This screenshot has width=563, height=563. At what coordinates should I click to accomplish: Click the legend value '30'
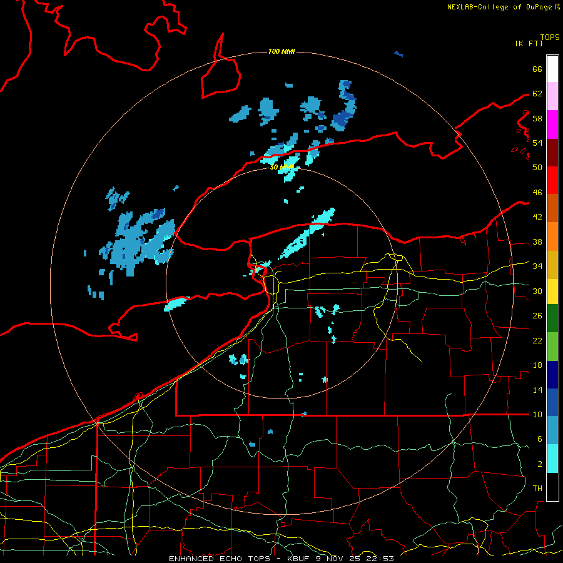point(537,291)
